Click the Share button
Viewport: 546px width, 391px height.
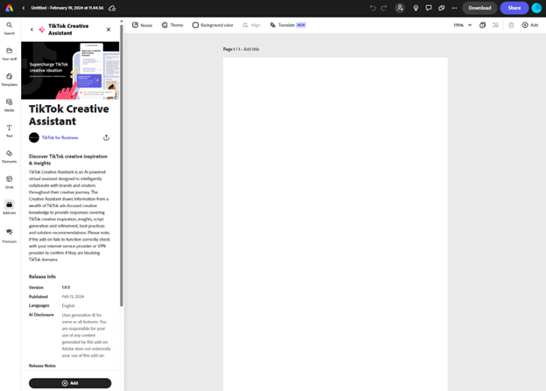click(x=514, y=8)
